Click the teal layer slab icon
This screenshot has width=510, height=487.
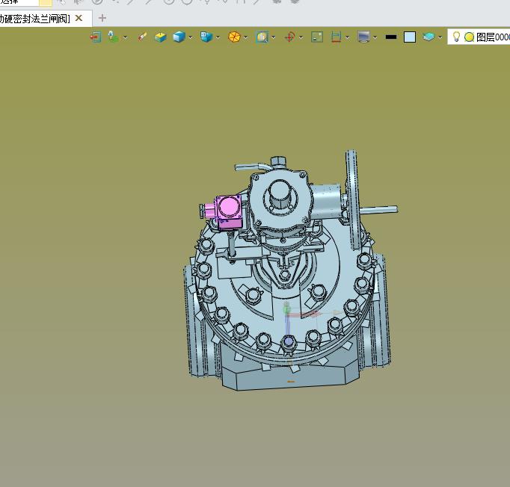(x=428, y=37)
